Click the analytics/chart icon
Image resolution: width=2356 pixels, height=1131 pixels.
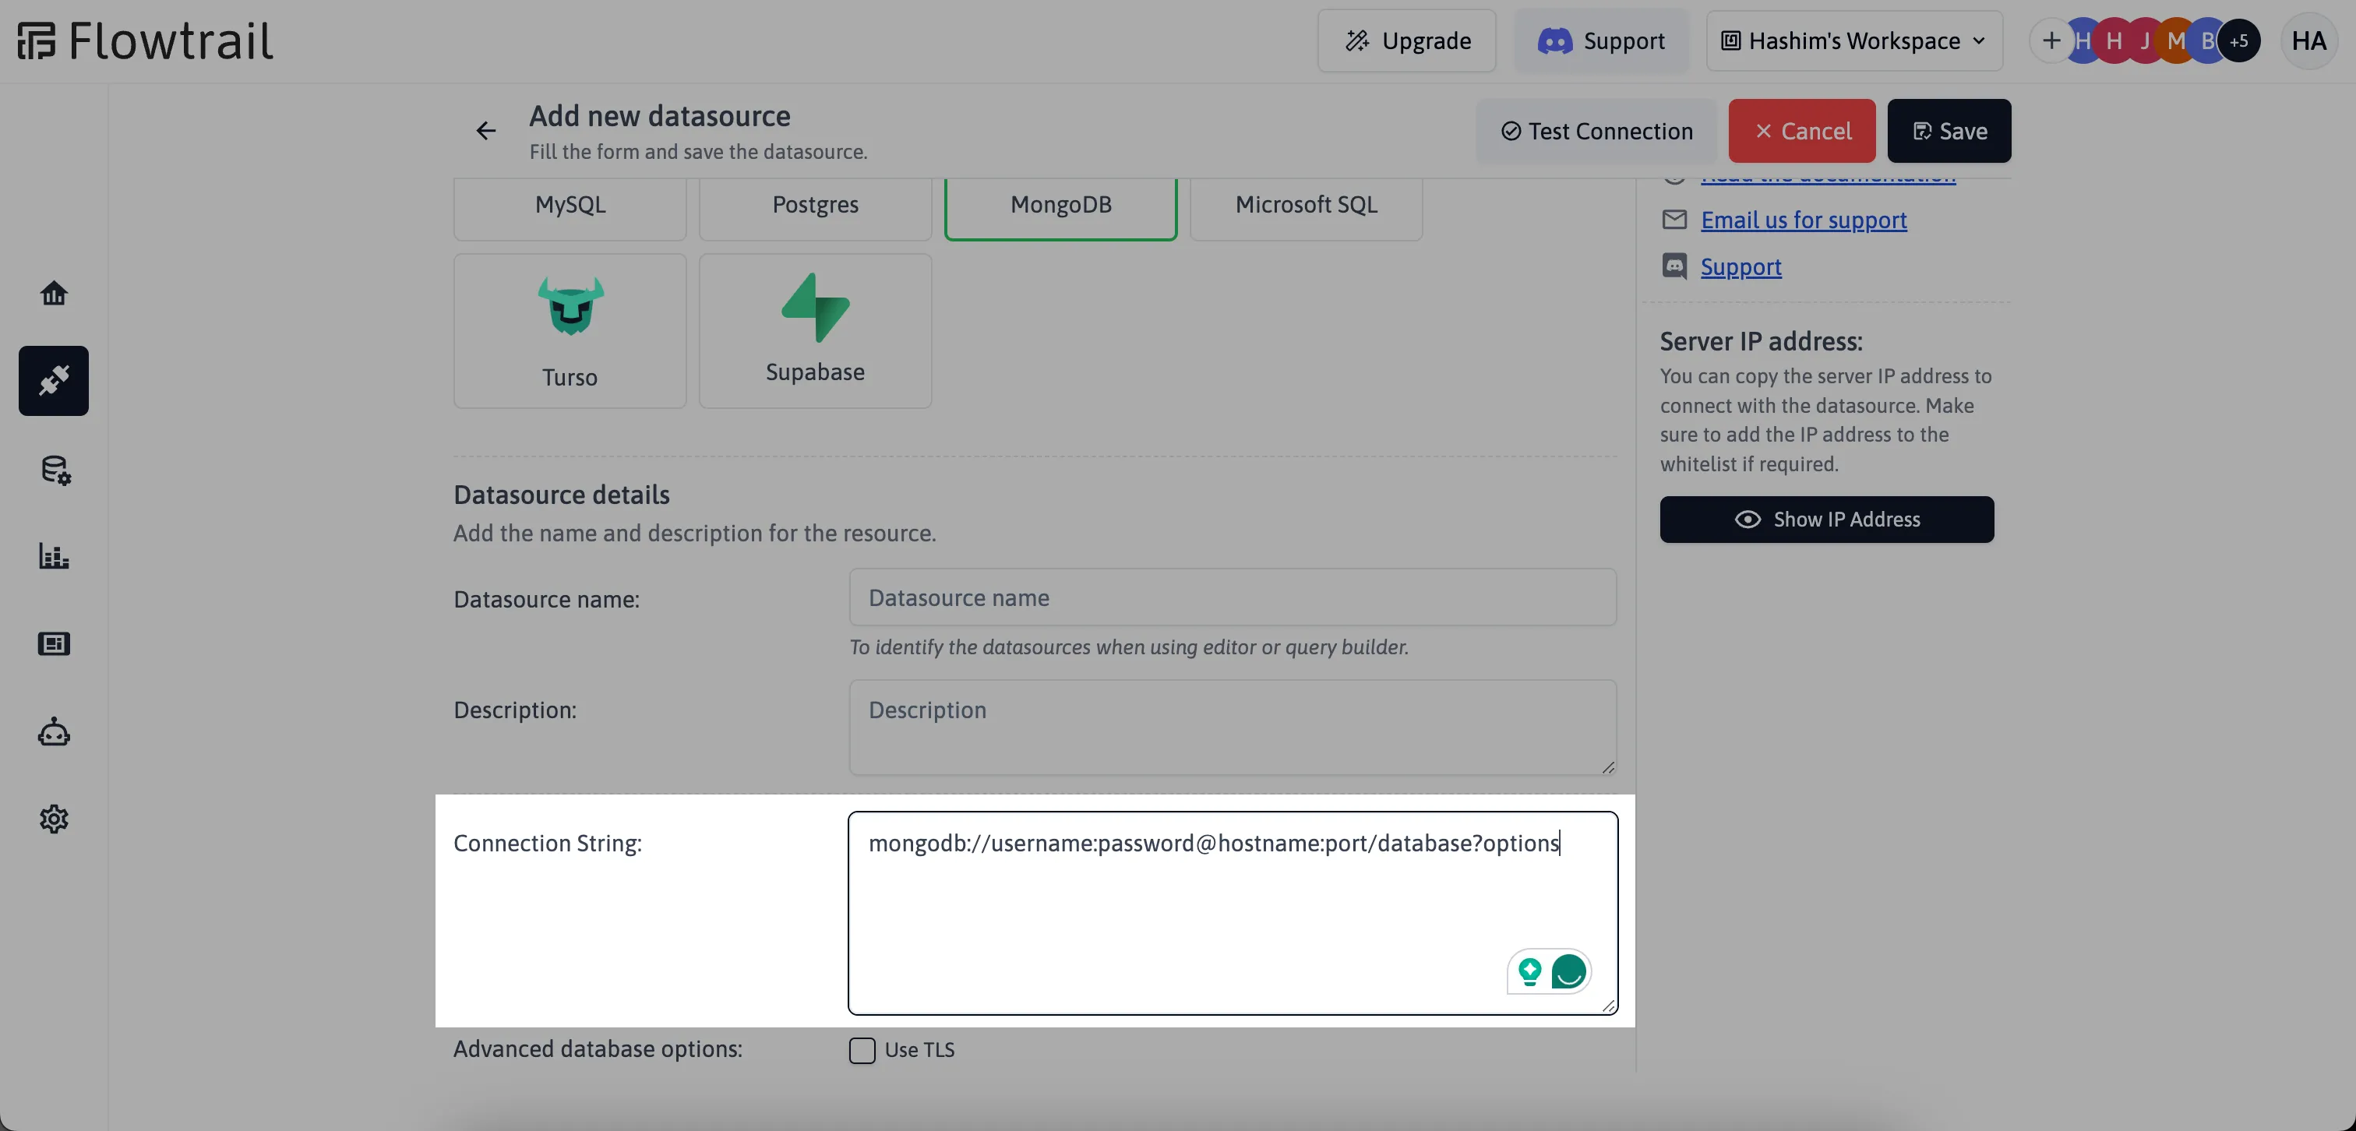tap(54, 555)
